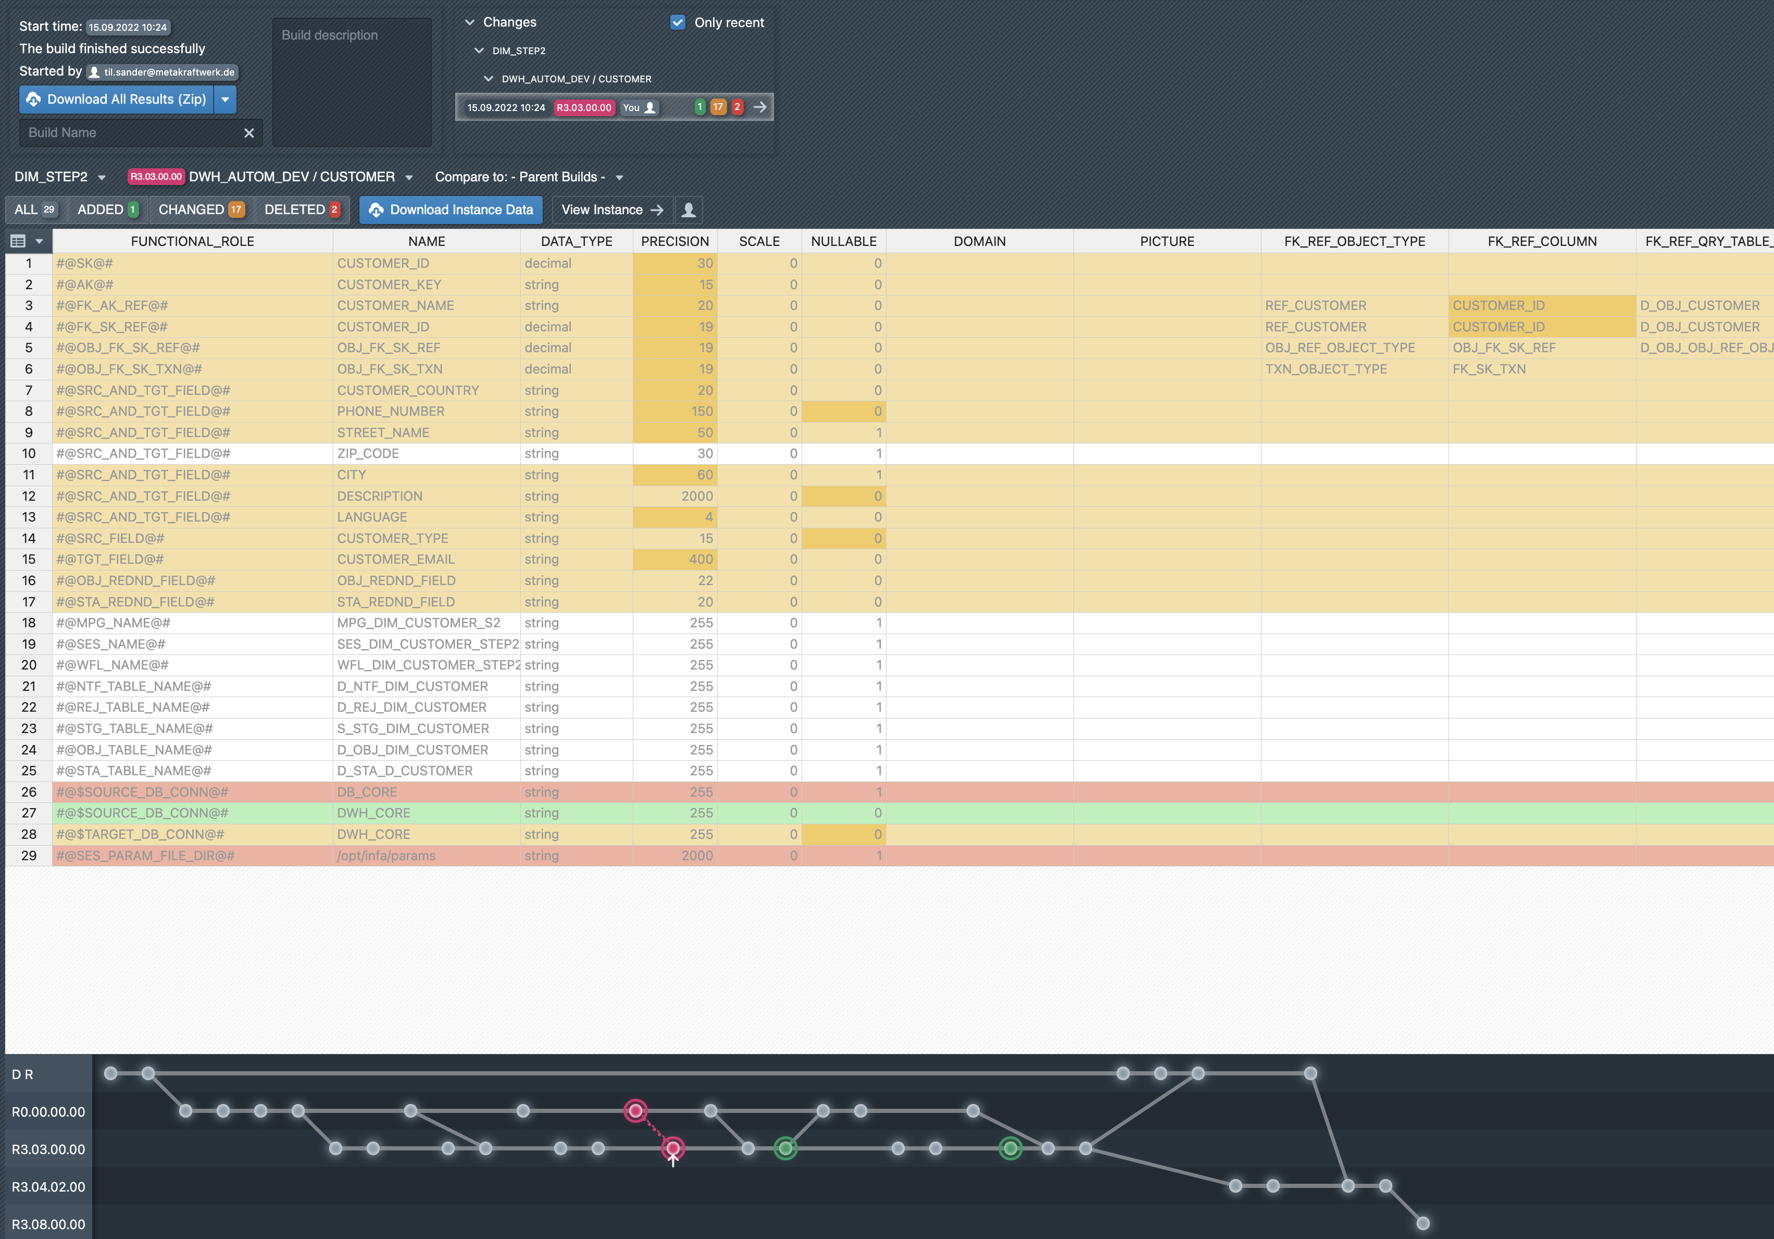Clear the Build Name field with the X icon

coord(249,133)
